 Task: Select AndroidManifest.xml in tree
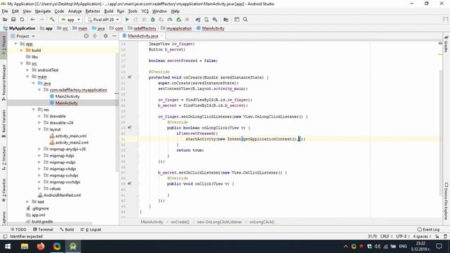click(x=62, y=195)
